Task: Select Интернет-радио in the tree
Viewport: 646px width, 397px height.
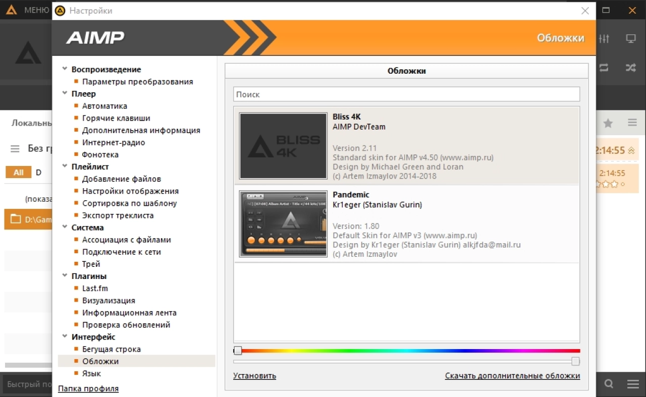Action: 114,142
